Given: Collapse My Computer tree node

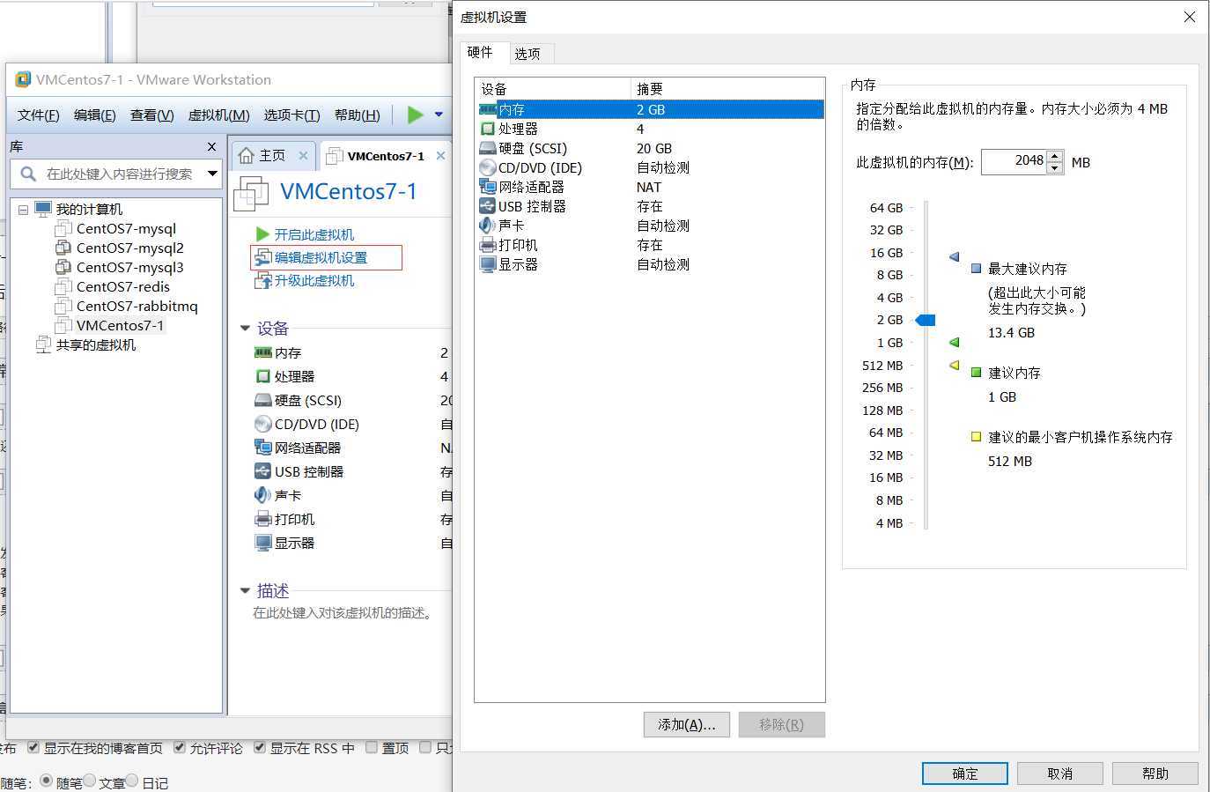Looking at the screenshot, I should pos(24,210).
